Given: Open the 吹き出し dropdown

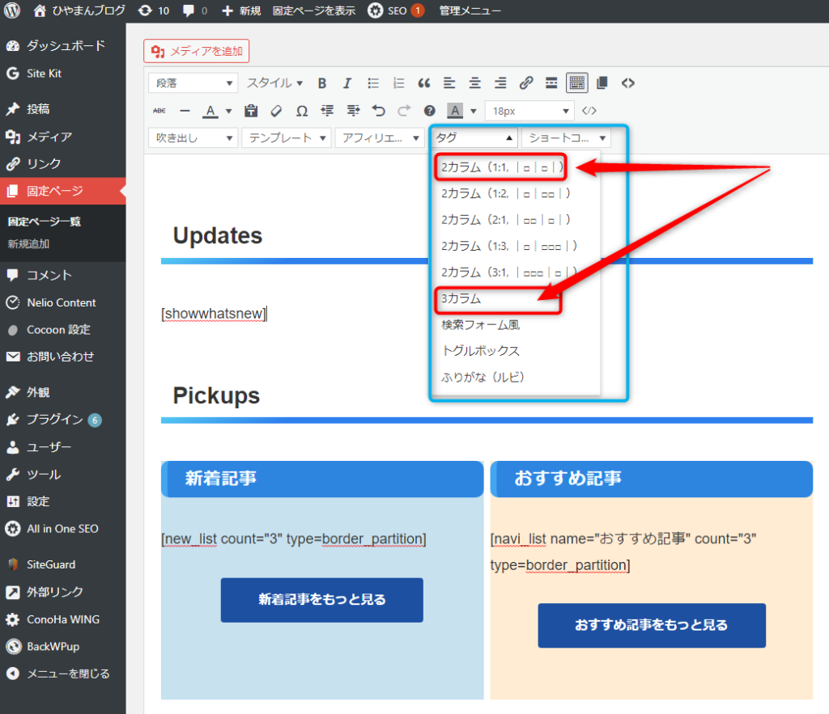Looking at the screenshot, I should pos(193,138).
